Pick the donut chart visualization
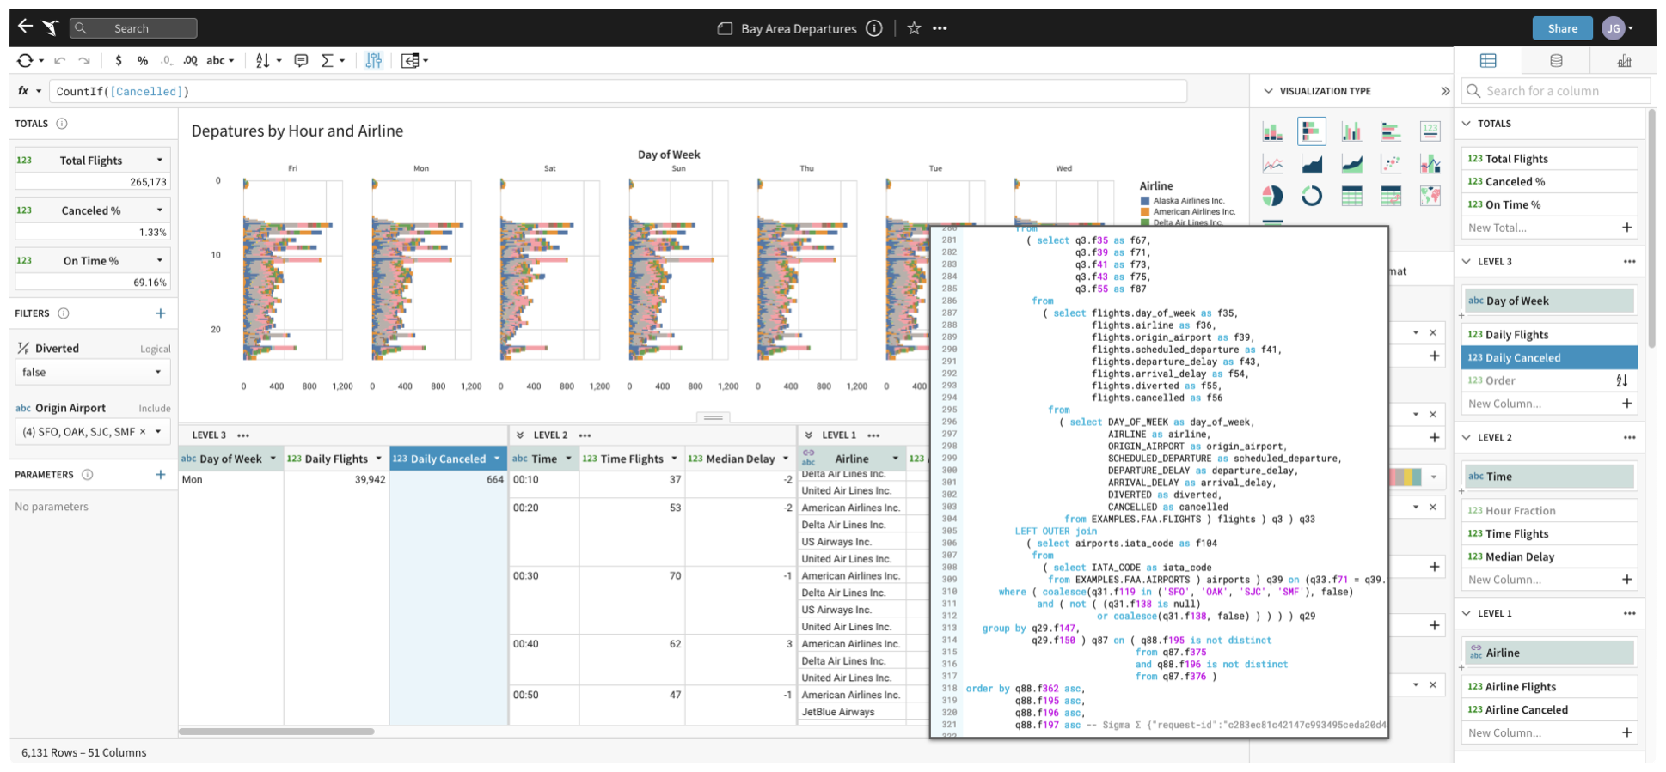The image size is (1666, 772). click(x=1312, y=197)
